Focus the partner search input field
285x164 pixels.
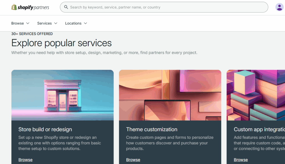pyautogui.click(x=167, y=7)
